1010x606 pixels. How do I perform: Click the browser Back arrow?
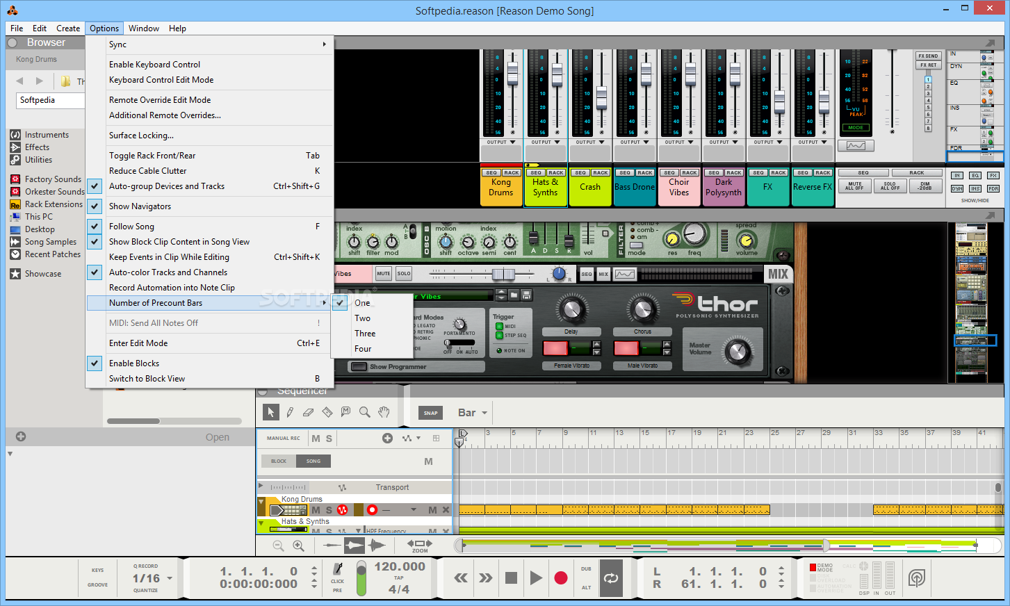pos(19,81)
